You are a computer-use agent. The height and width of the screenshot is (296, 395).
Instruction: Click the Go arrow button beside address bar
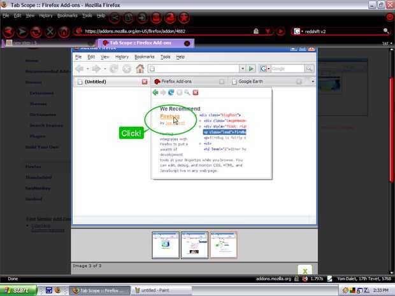pyautogui.click(x=280, y=31)
